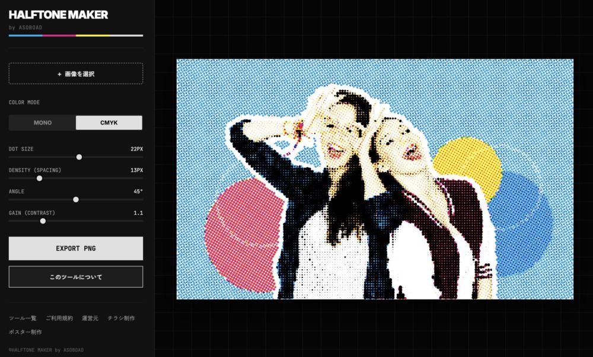The height and width of the screenshot is (357, 593).
Task: Click the 45° angle value label
Action: [138, 191]
